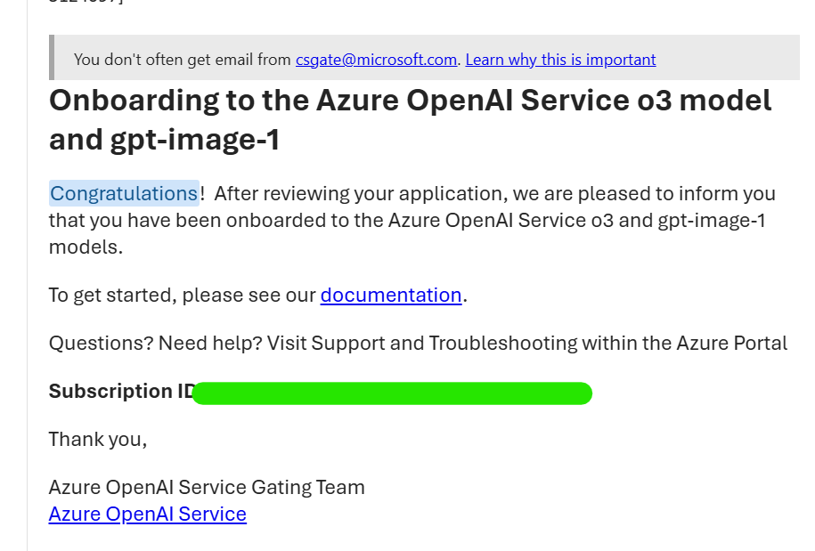Click the Onboarding email heading title
The height and width of the screenshot is (551, 815).
pyautogui.click(x=410, y=119)
